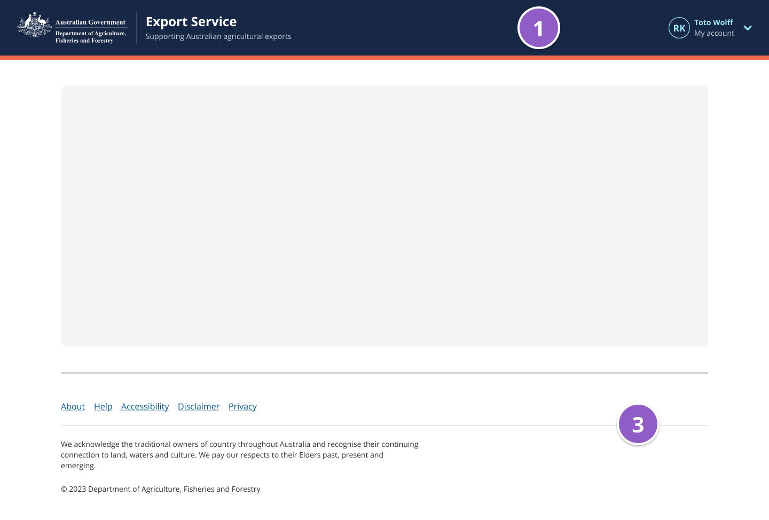
Task: Open the Privacy link
Action: click(242, 406)
